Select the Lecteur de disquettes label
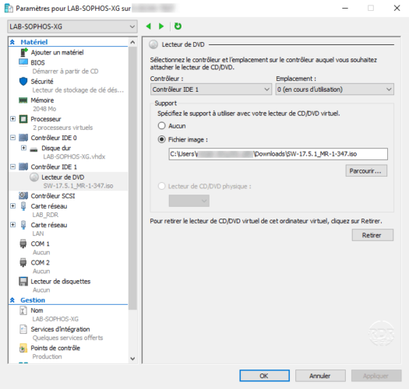The height and width of the screenshot is (389, 409). pyautogui.click(x=61, y=282)
